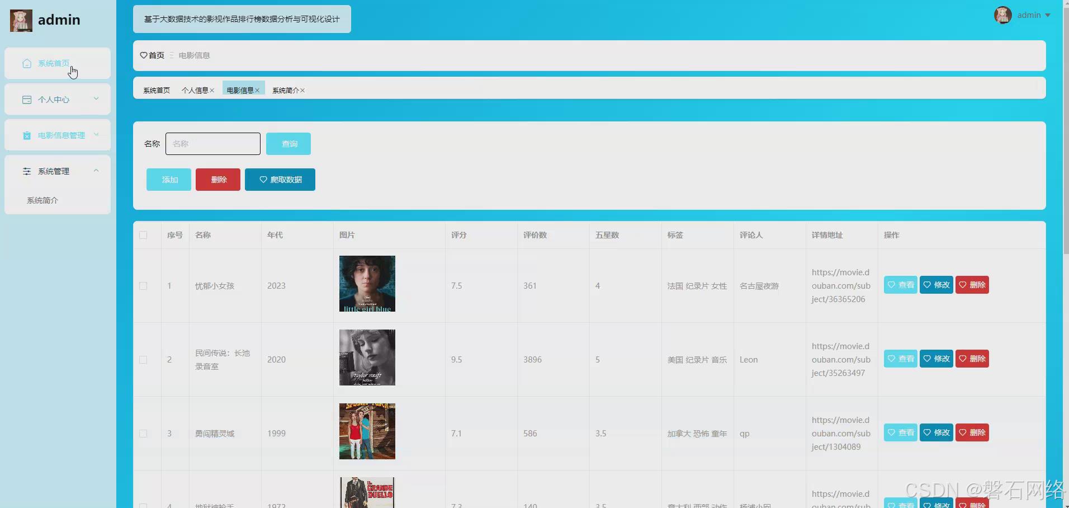Click the 添加 button

pyautogui.click(x=169, y=180)
